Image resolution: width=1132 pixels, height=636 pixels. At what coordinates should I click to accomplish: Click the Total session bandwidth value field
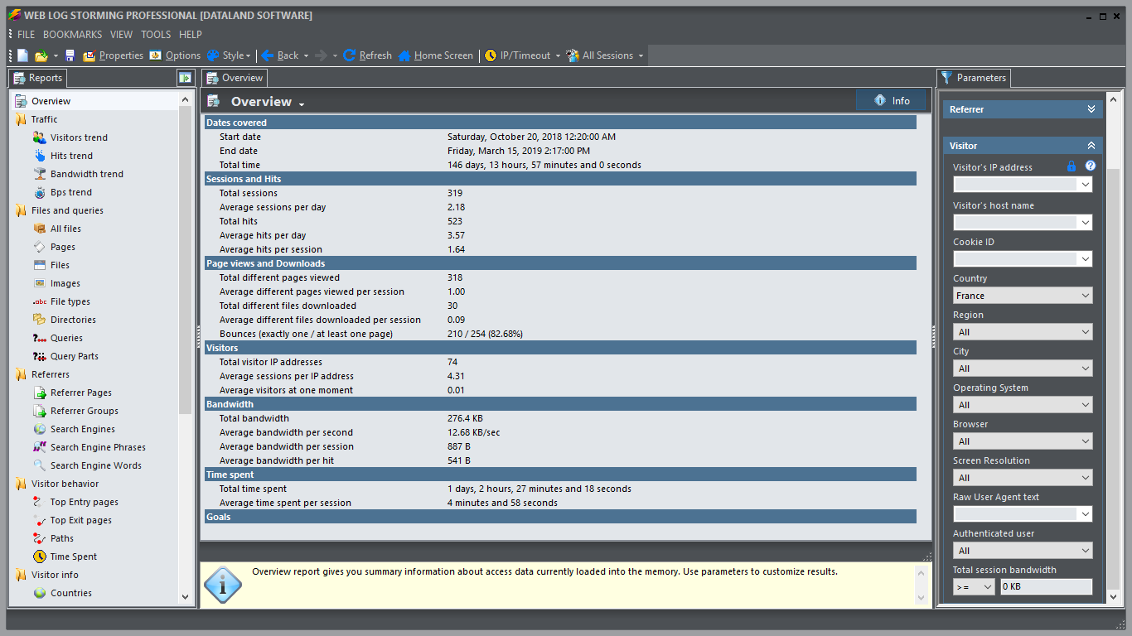[1046, 587]
